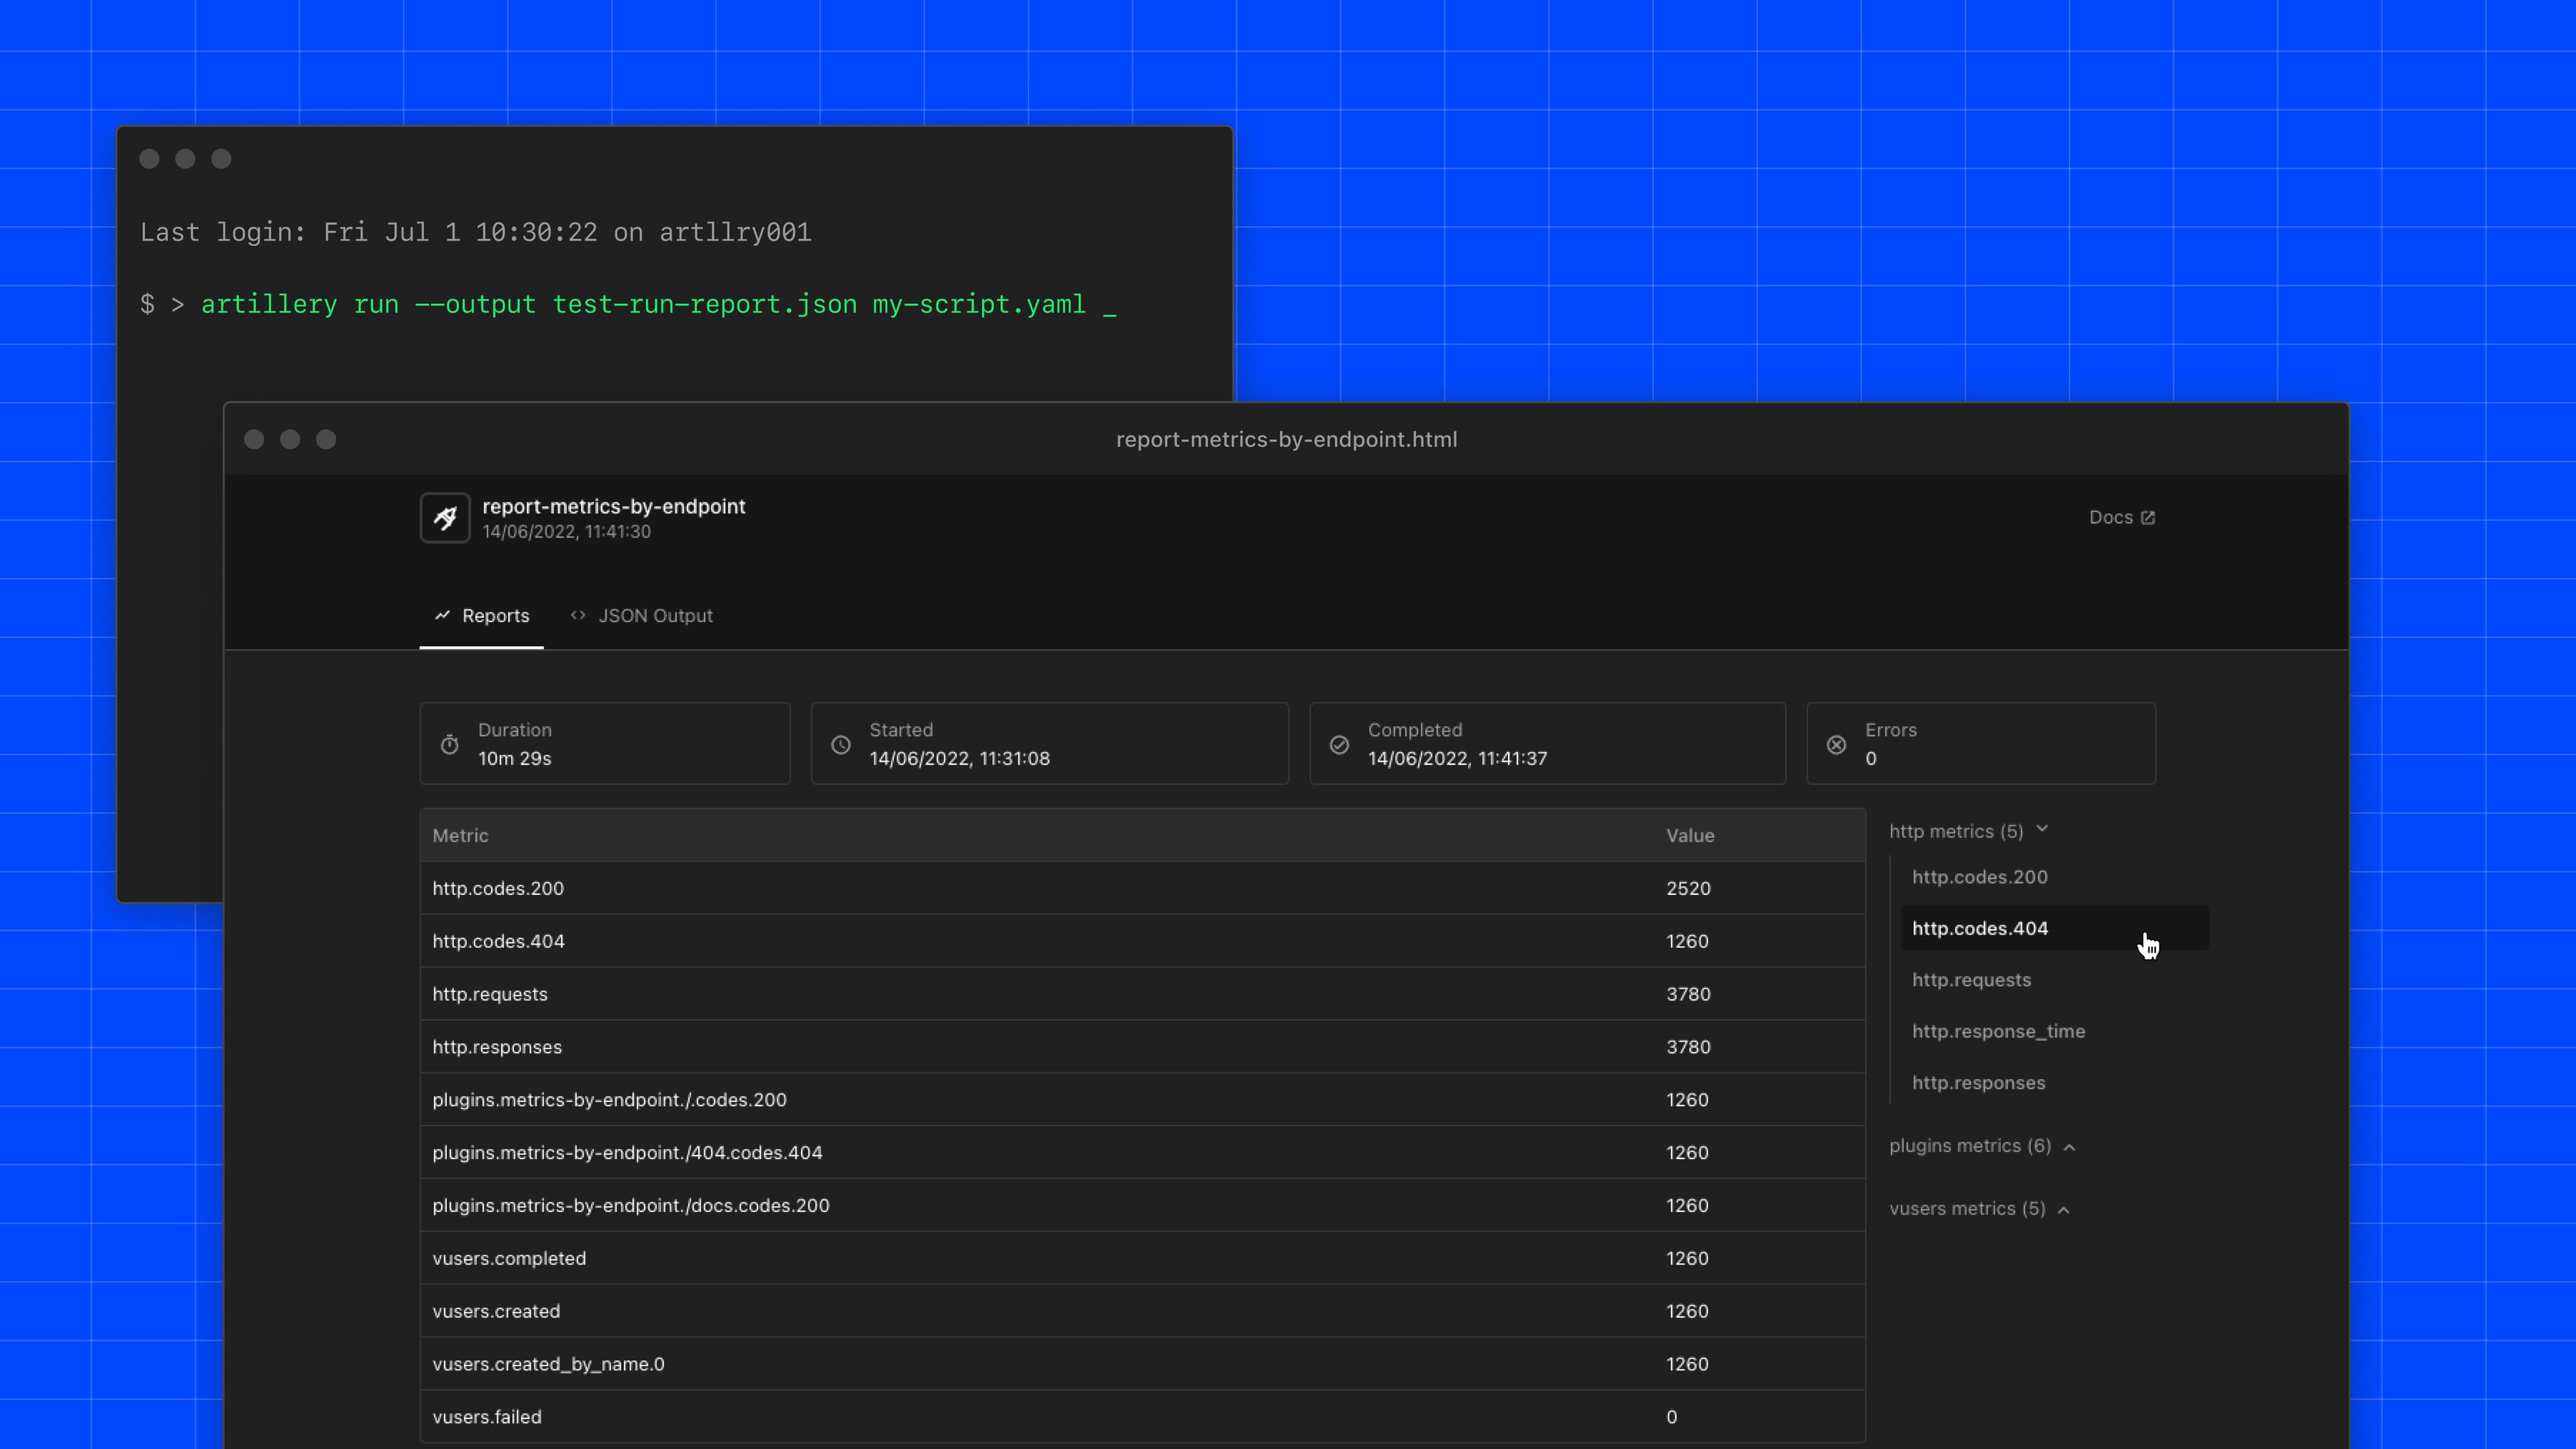This screenshot has height=1449, width=2576.
Task: Click the Artillery rocket logo icon
Action: [444, 517]
